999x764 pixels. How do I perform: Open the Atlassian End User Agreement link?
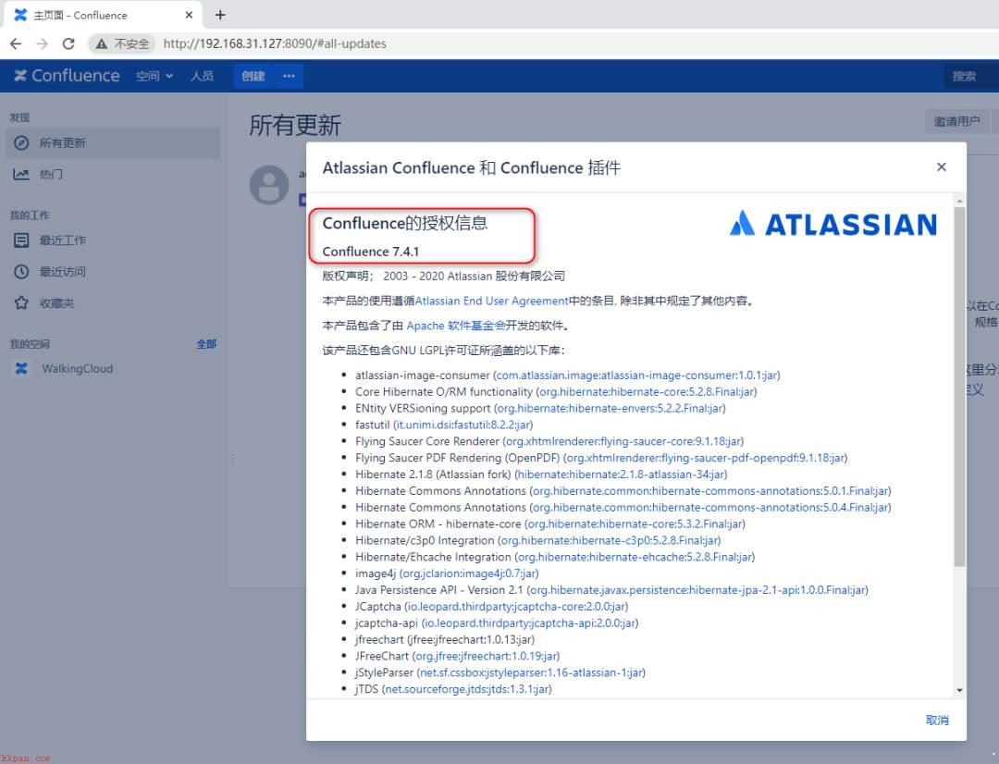pos(491,301)
